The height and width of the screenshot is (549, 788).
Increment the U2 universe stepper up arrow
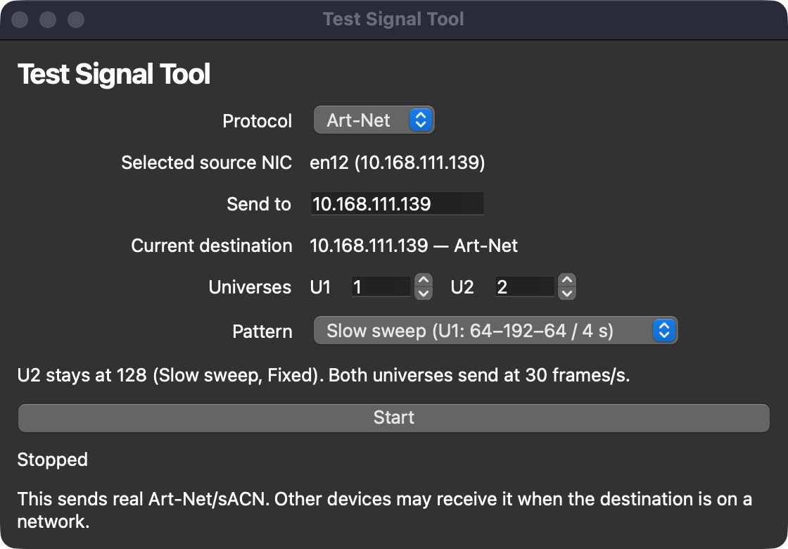(567, 280)
